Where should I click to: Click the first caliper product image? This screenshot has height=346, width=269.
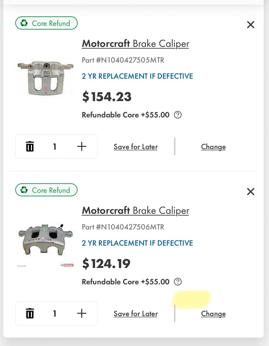point(45,77)
